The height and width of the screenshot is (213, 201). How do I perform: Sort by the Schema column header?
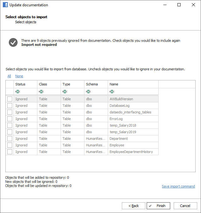pos(96,84)
